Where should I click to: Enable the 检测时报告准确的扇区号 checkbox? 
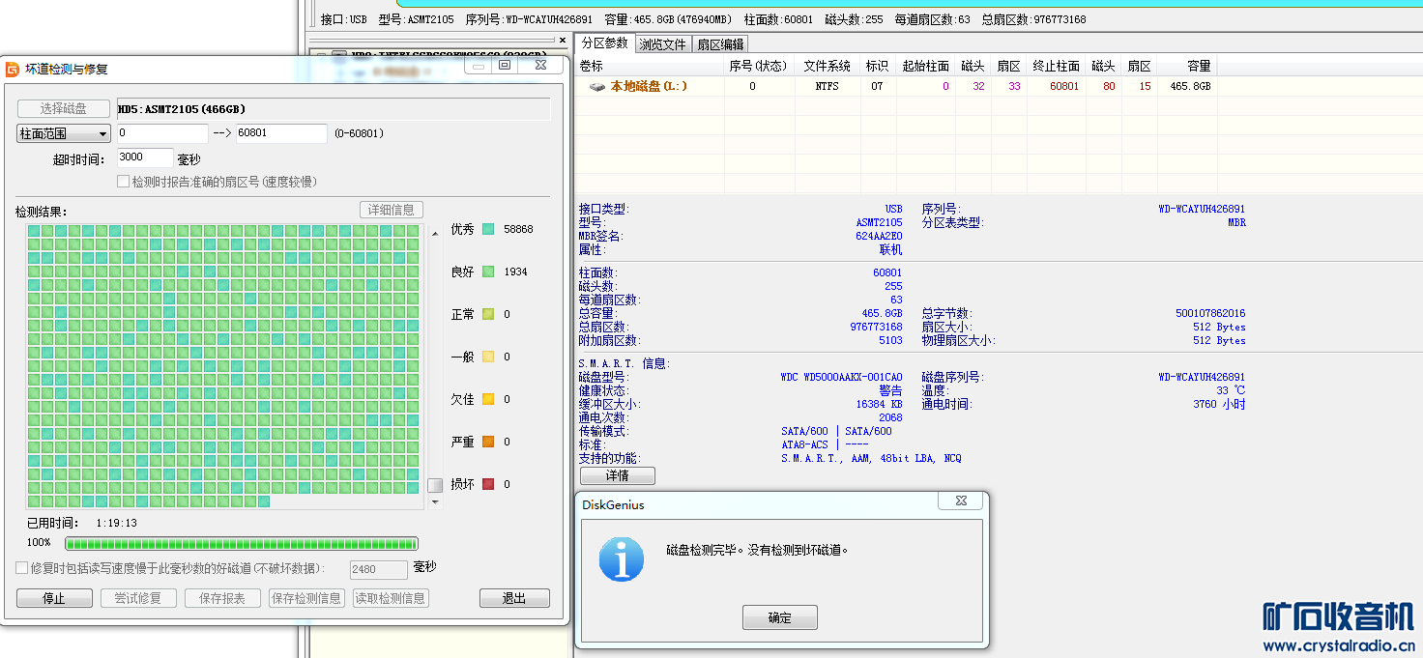(x=124, y=182)
